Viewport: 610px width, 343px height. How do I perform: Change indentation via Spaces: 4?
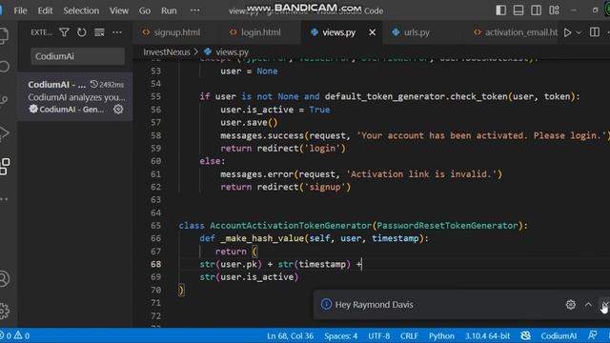pos(341,336)
